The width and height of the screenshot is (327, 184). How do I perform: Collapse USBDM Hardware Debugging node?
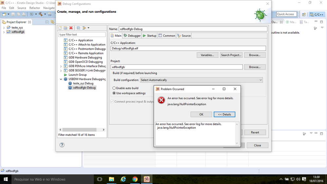tap(61, 79)
